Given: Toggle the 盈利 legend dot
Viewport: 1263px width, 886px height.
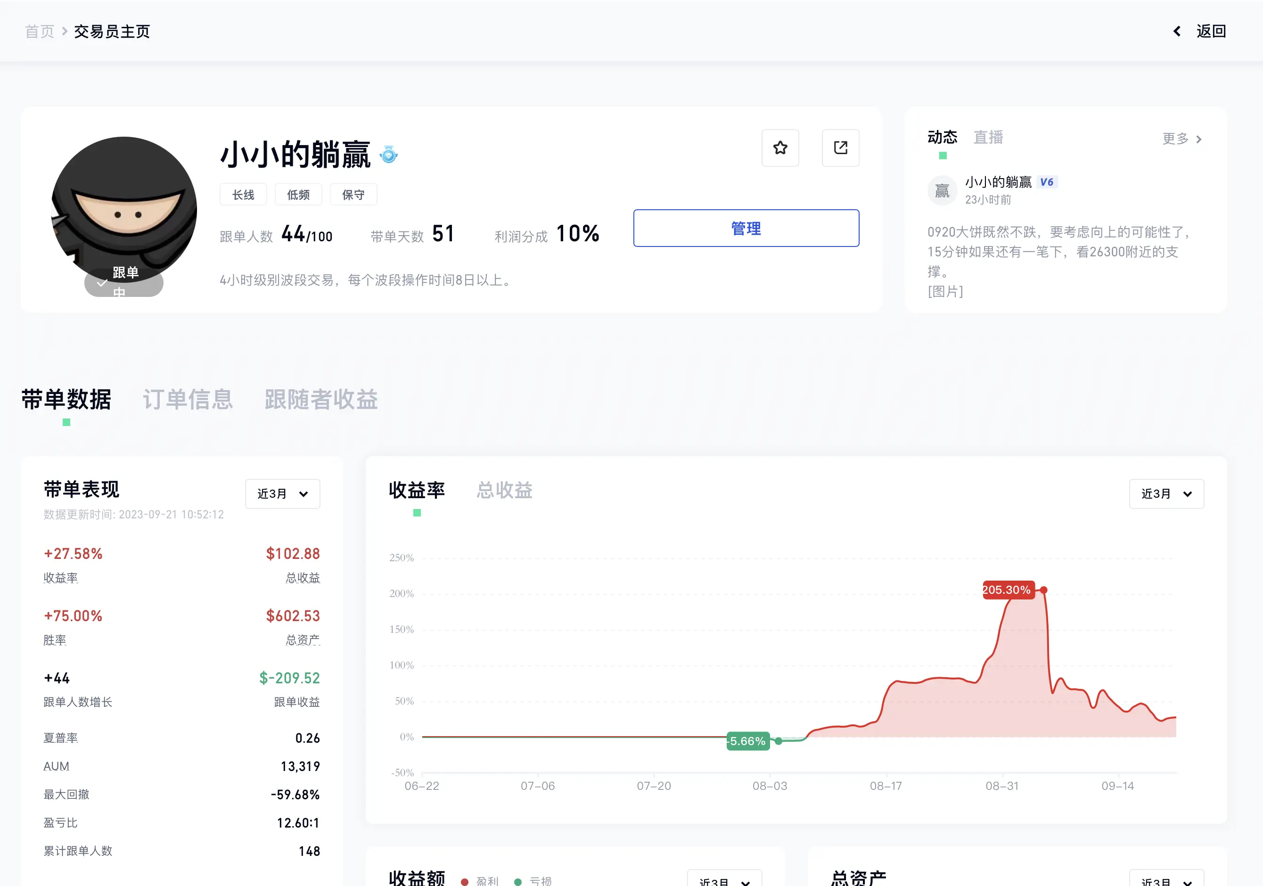Looking at the screenshot, I should pos(465,881).
